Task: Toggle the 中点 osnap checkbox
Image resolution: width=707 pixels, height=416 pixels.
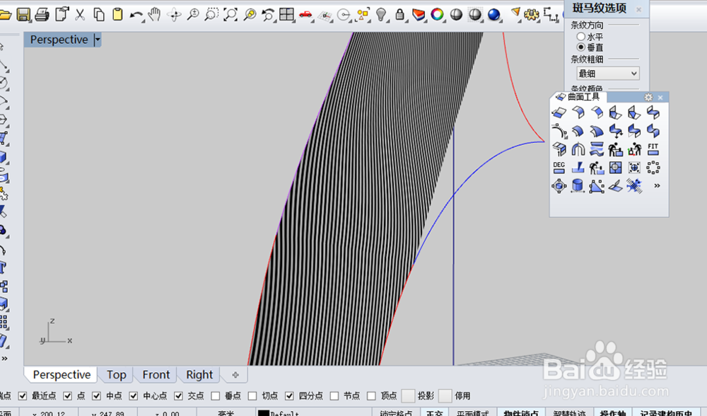Action: click(x=96, y=395)
